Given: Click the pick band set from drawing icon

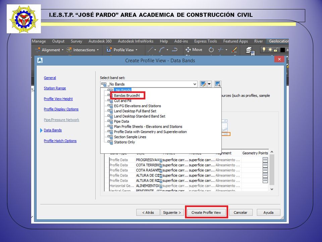Looking at the screenshot, I should [x=218, y=84].
